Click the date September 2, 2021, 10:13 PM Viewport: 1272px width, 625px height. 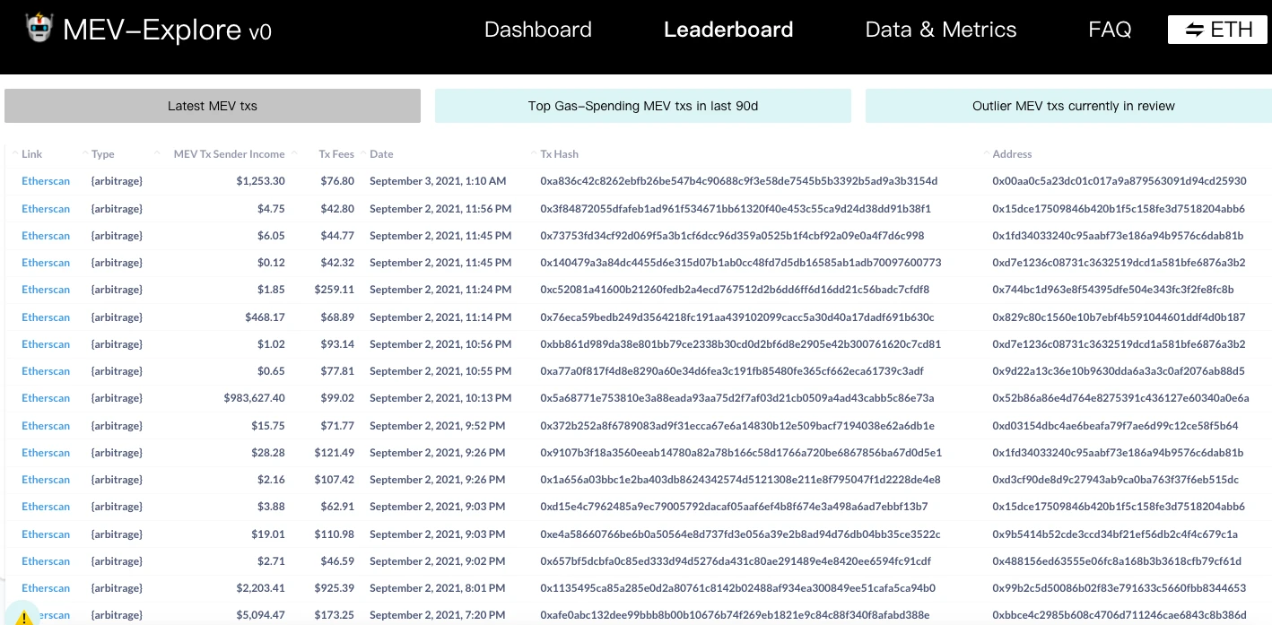[440, 398]
